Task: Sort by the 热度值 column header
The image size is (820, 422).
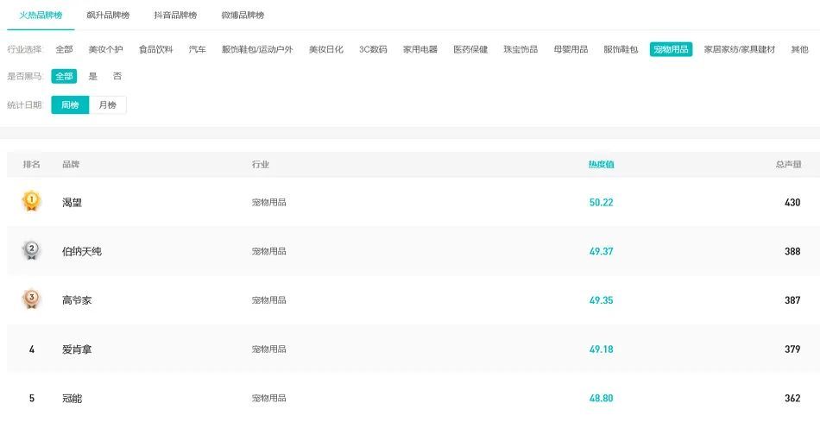Action: 601,164
